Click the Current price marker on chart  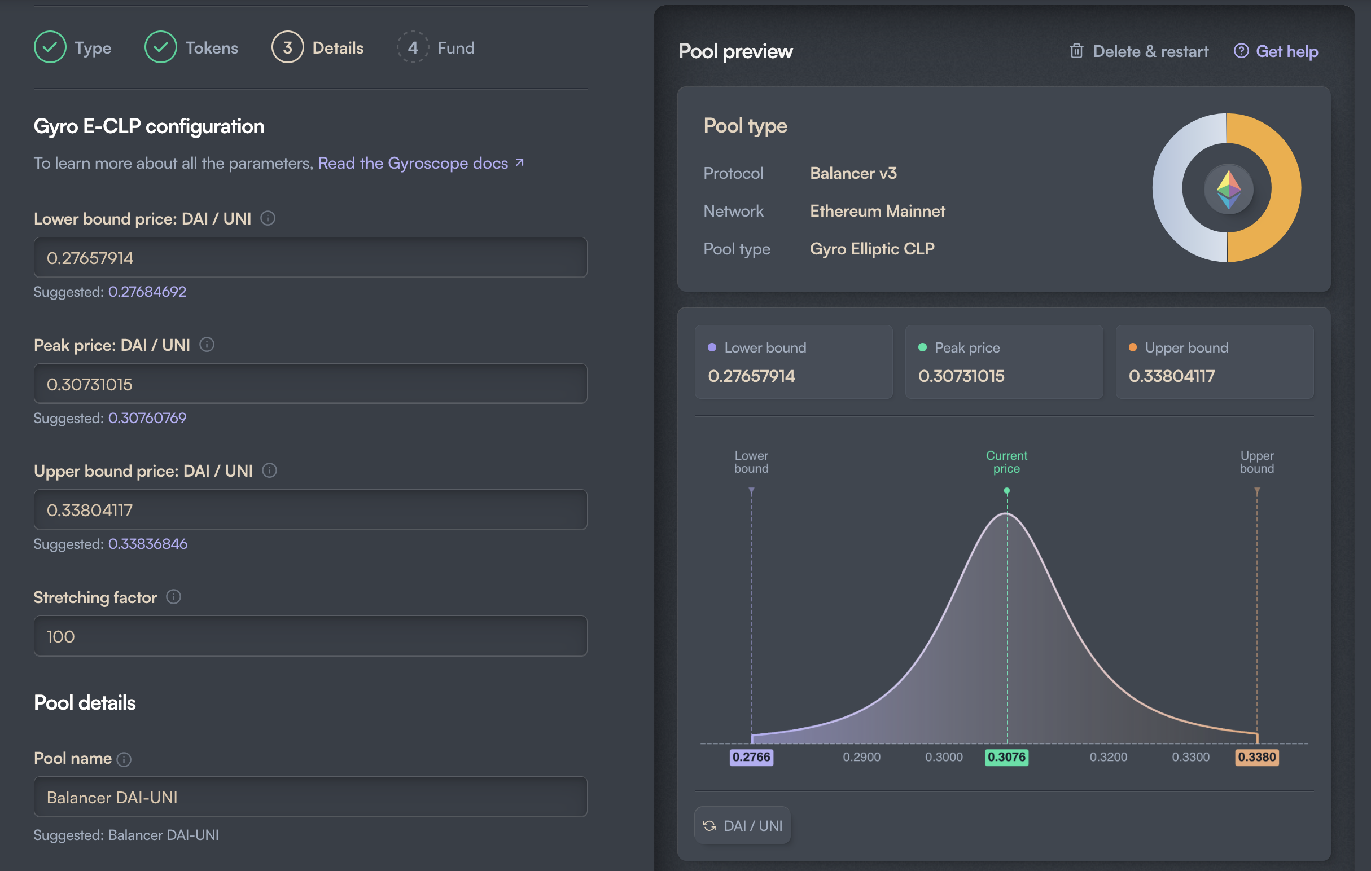pyautogui.click(x=1006, y=490)
